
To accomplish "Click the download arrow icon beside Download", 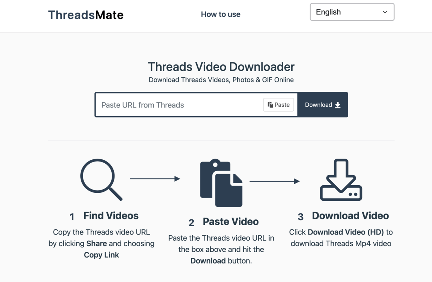I will [338, 105].
